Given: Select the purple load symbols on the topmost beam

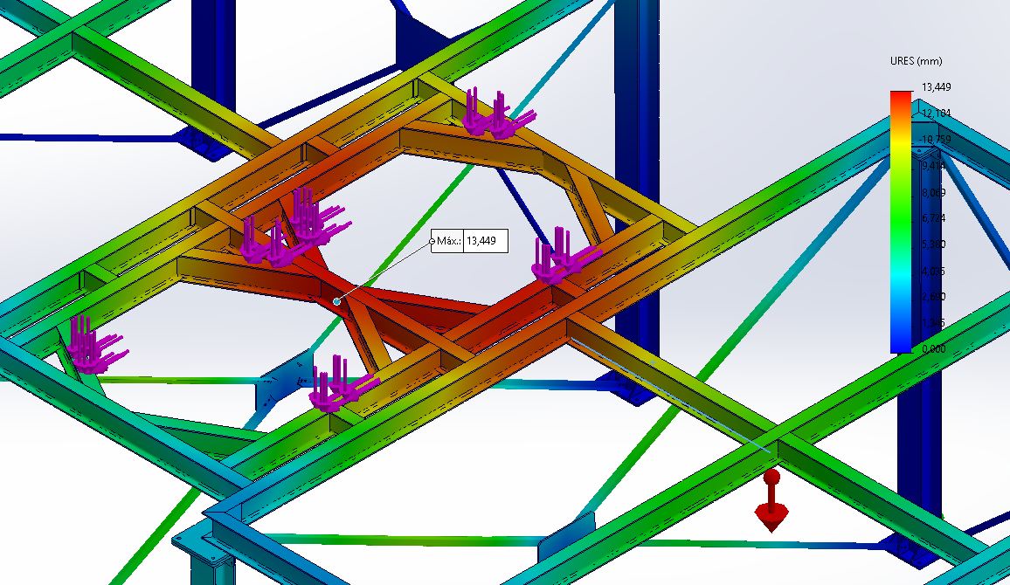Looking at the screenshot, I should 497,114.
